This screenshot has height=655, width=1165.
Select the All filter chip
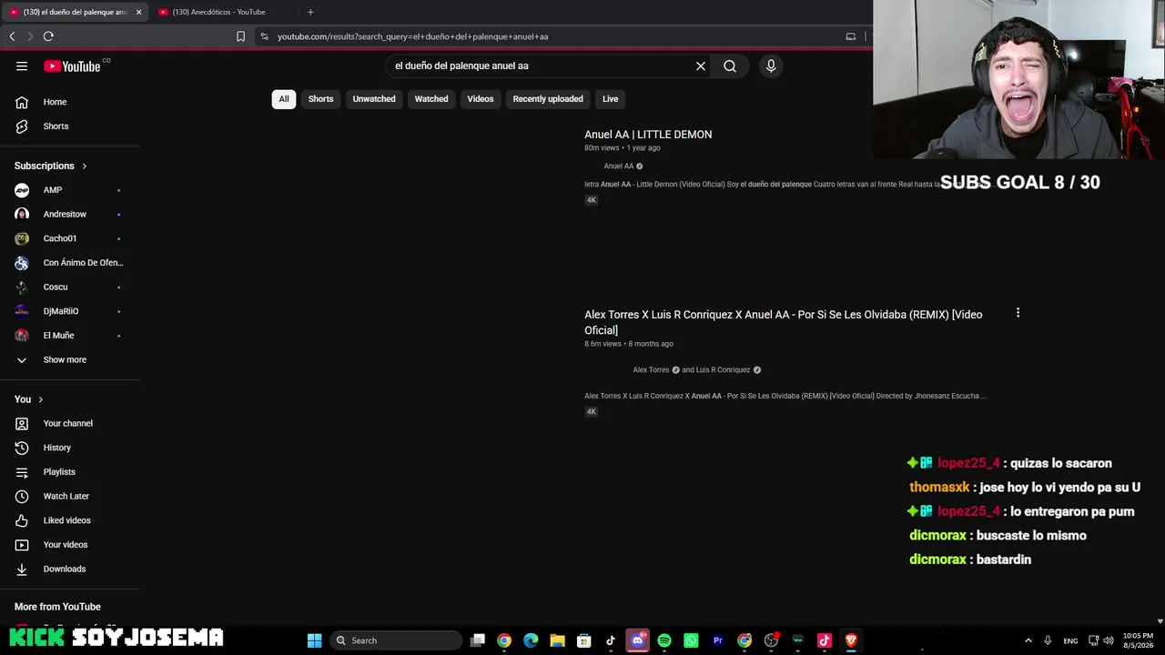click(284, 99)
